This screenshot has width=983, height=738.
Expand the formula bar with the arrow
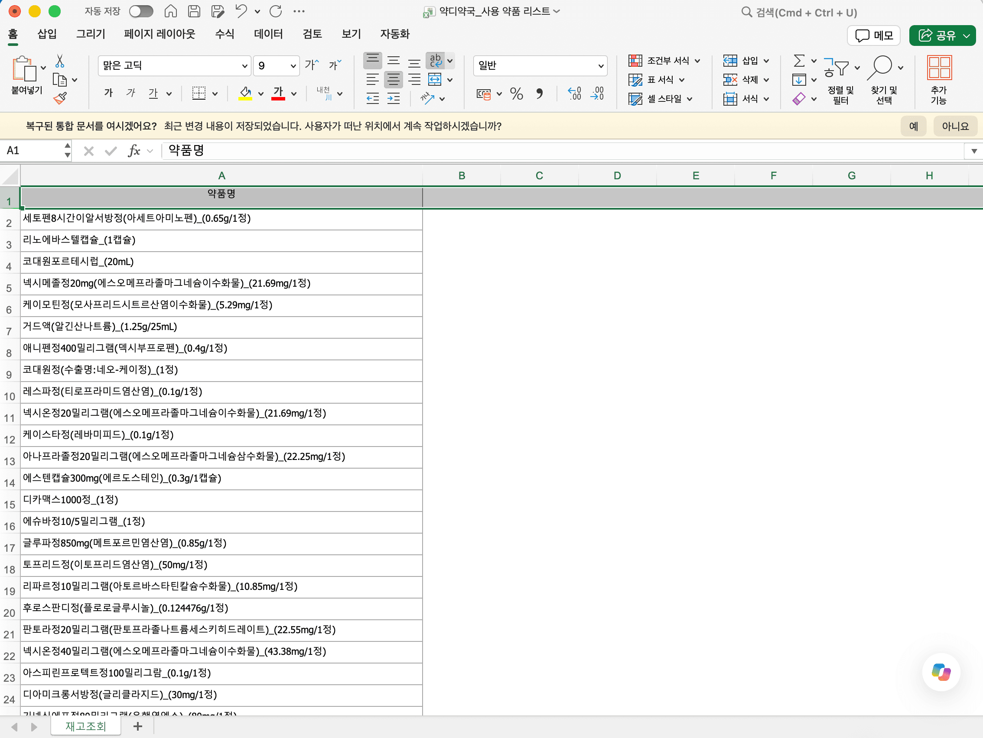coord(974,151)
